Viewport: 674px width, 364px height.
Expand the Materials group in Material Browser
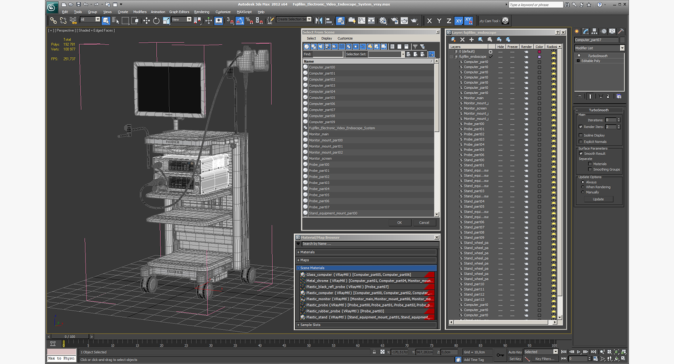[x=367, y=252]
